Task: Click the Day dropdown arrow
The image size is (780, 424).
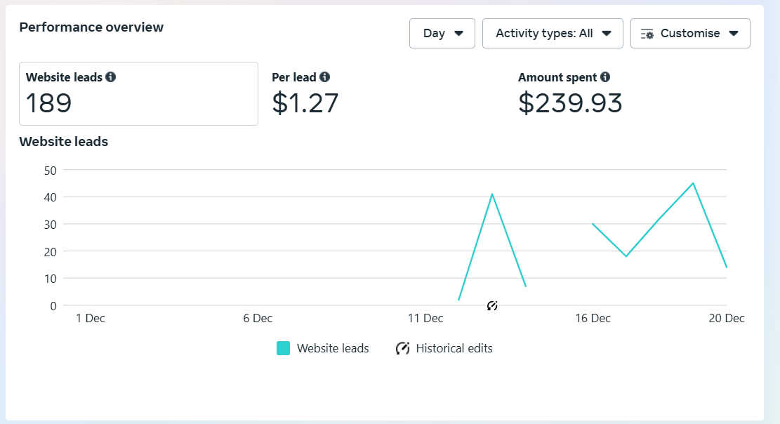Action: 458,33
